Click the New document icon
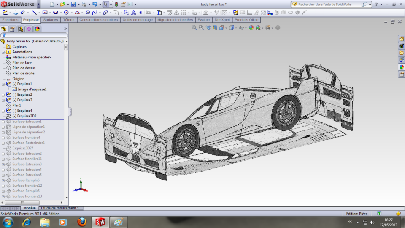 [x=52, y=4]
